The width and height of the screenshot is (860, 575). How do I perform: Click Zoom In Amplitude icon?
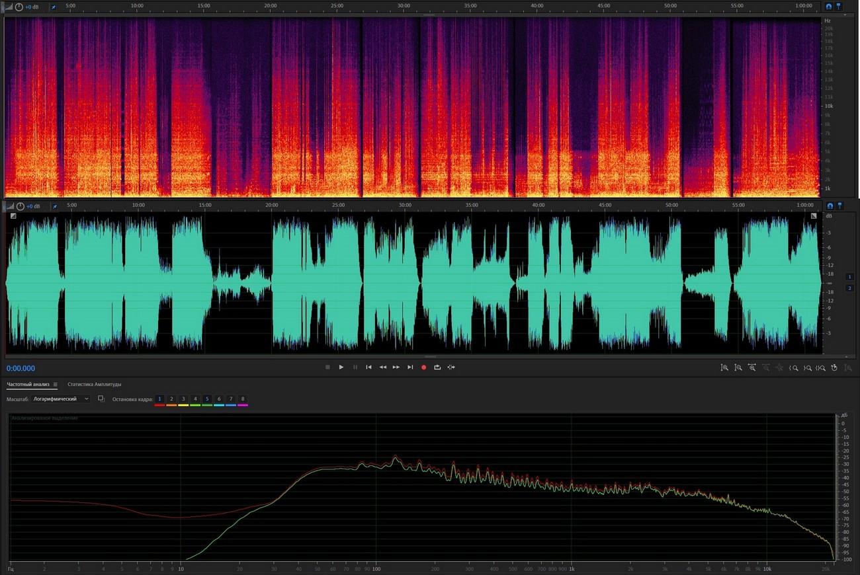[x=724, y=367]
